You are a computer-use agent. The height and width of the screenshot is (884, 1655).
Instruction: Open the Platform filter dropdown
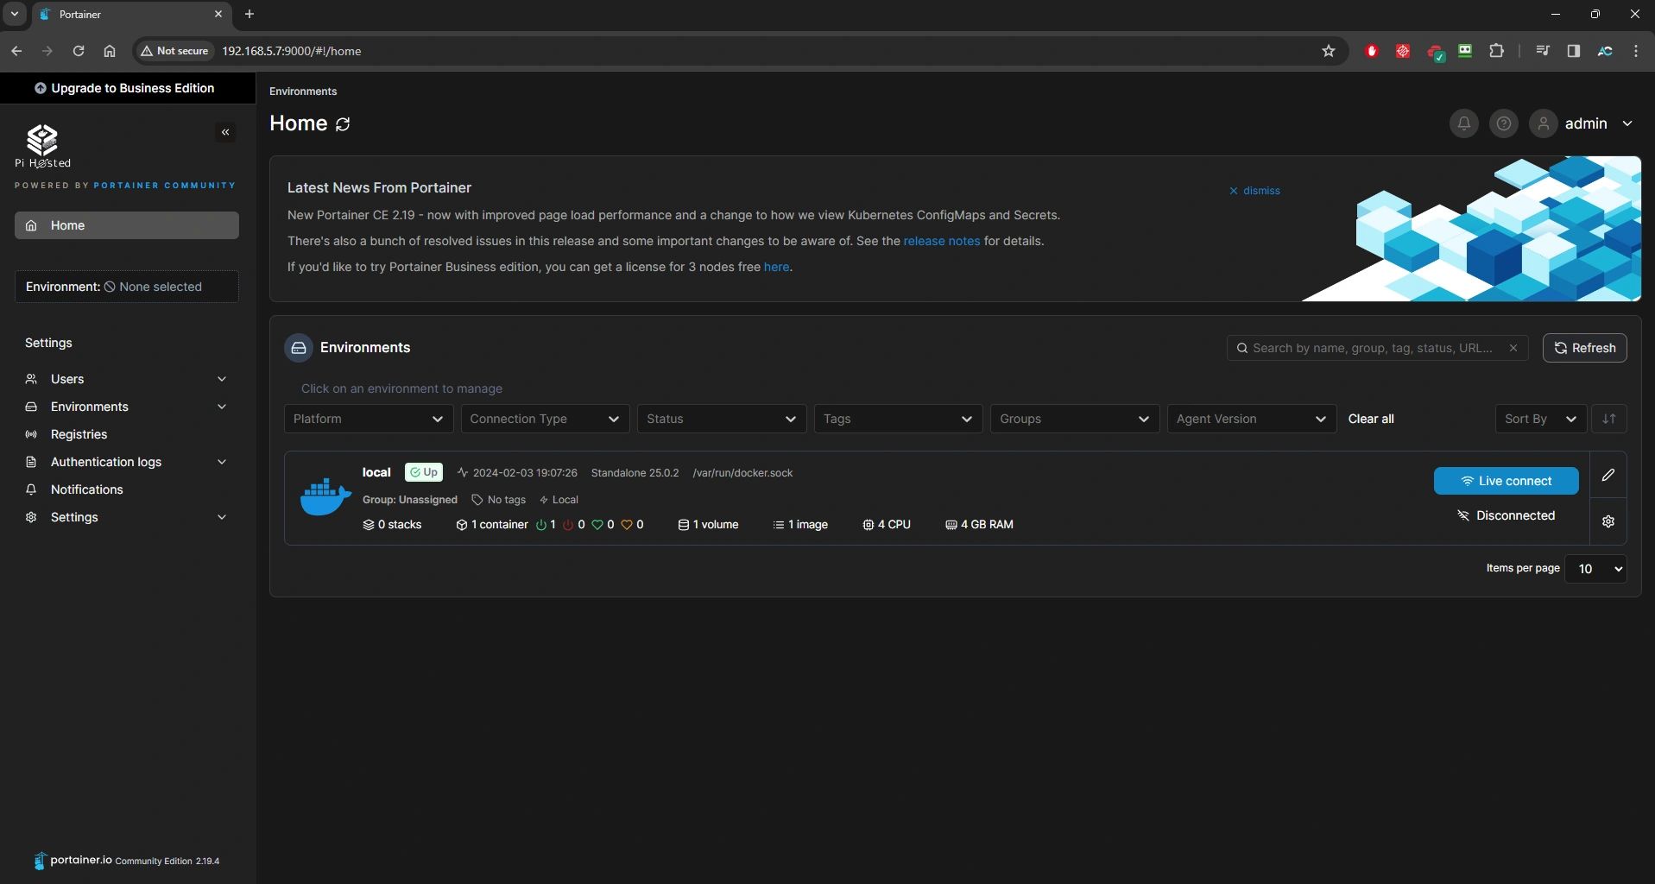click(368, 419)
